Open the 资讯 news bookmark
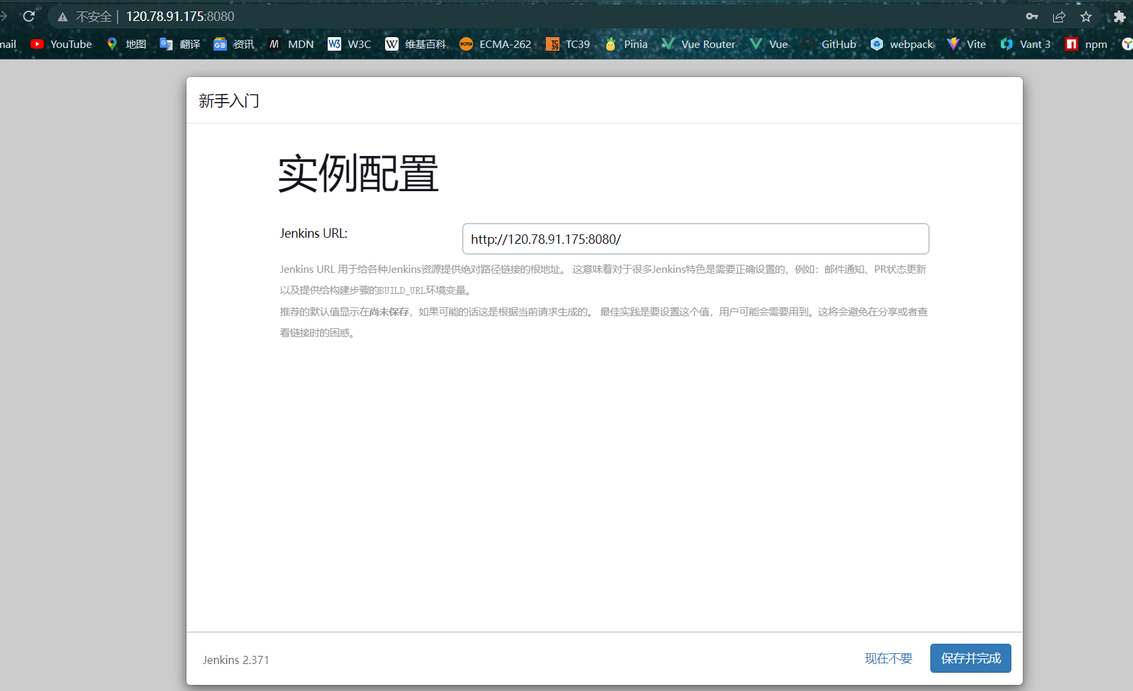 pyautogui.click(x=234, y=44)
